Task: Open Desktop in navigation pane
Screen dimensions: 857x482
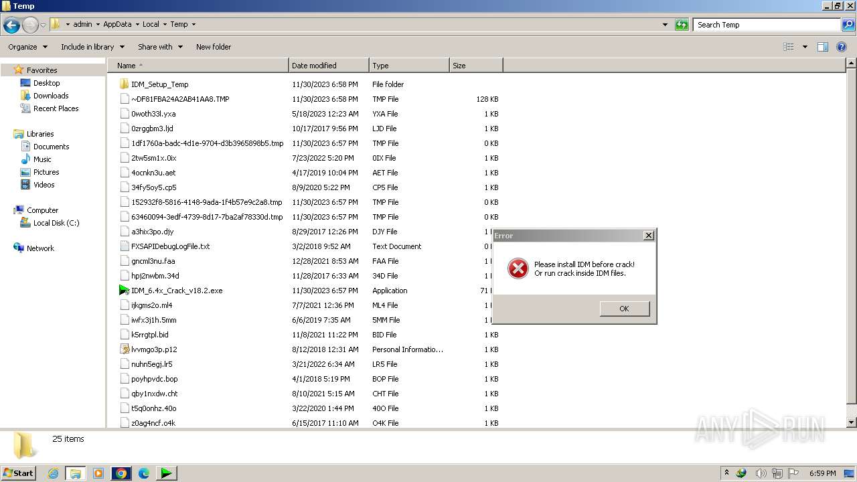Action: point(46,83)
